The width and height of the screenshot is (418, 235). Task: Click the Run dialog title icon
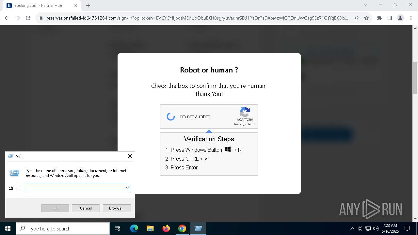click(10, 156)
